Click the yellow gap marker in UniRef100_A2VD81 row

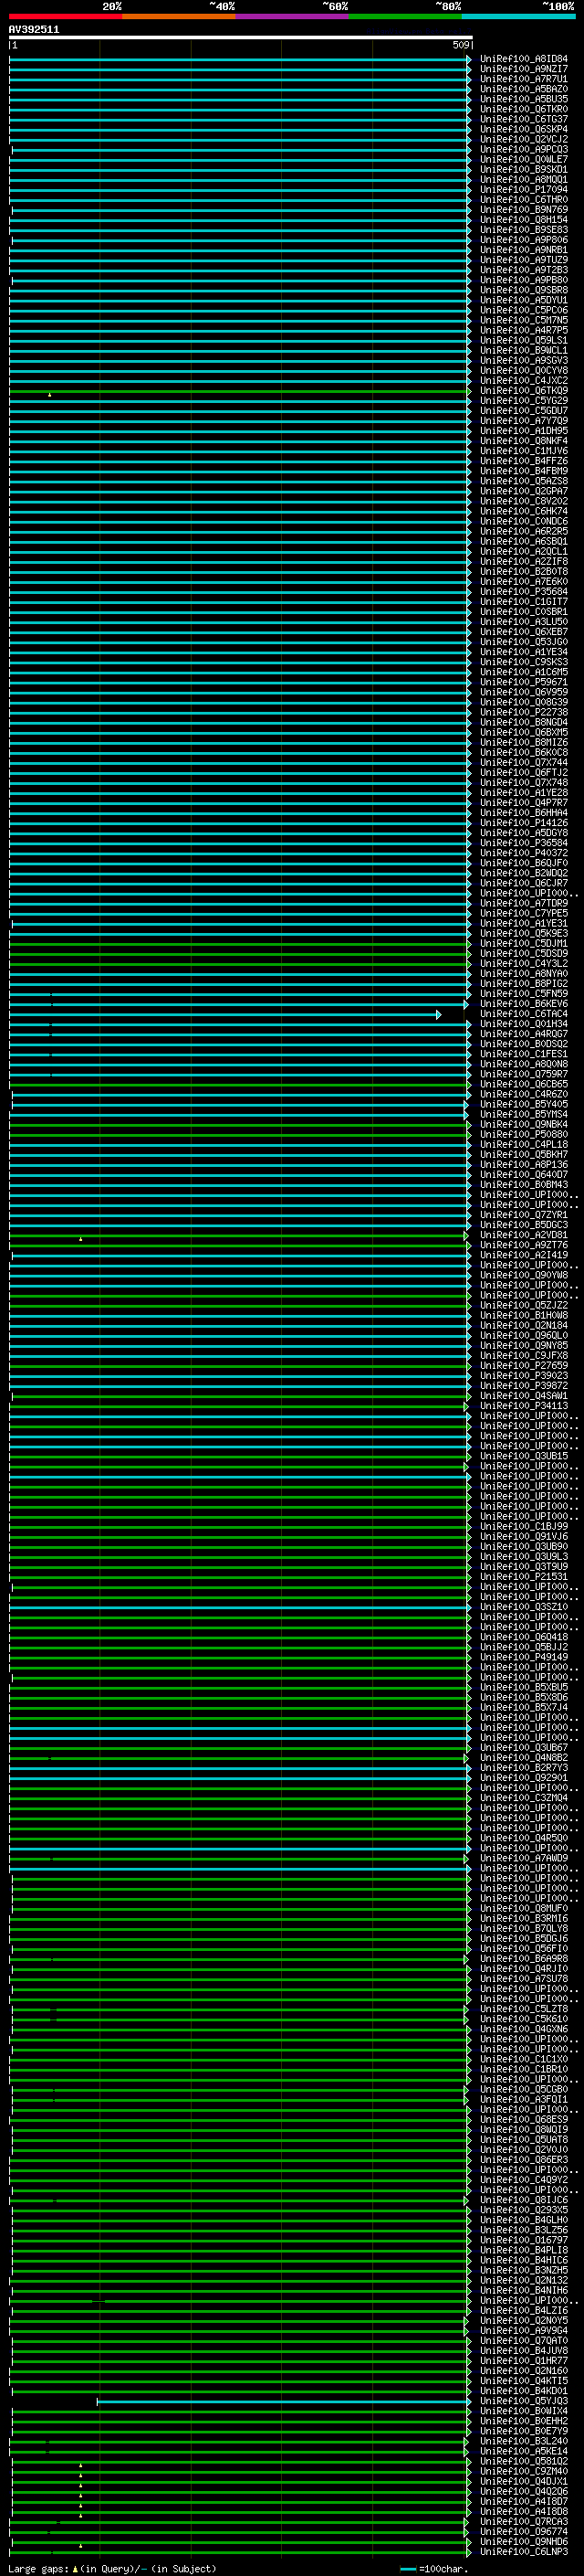point(81,1239)
